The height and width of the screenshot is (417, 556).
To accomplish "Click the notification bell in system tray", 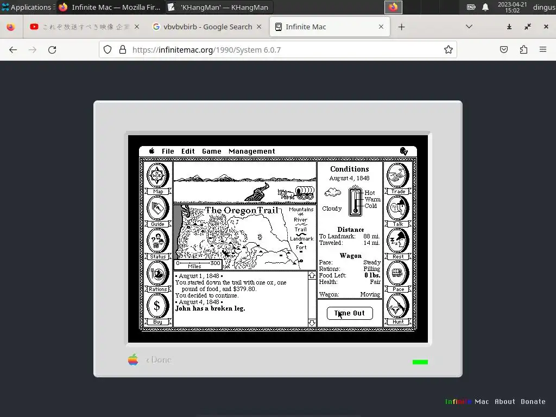I will tap(485, 7).
